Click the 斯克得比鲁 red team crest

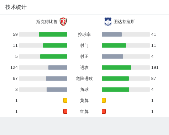coord(63,22)
